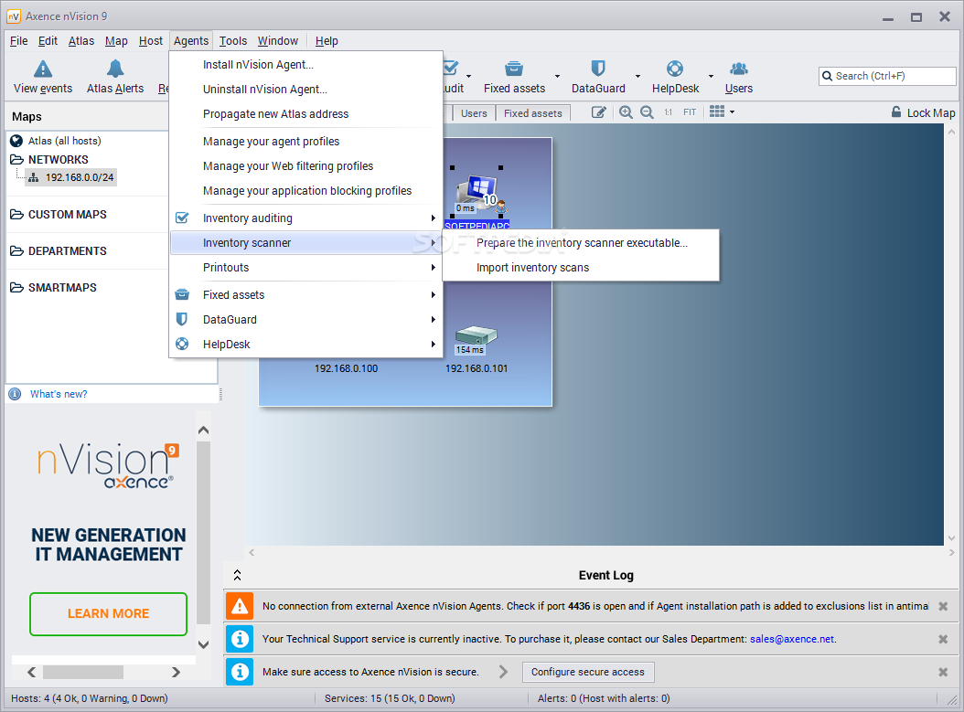Switch to the Users tab

click(474, 113)
